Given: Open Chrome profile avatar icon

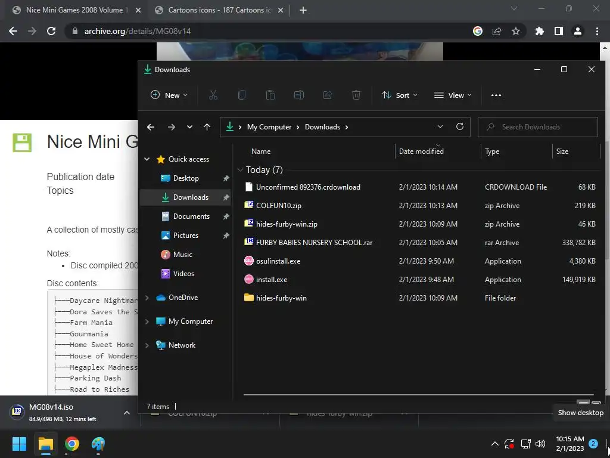Looking at the screenshot, I should point(578,31).
